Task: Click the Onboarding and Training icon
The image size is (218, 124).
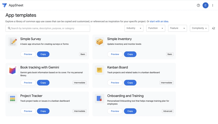Action: (x=99, y=98)
